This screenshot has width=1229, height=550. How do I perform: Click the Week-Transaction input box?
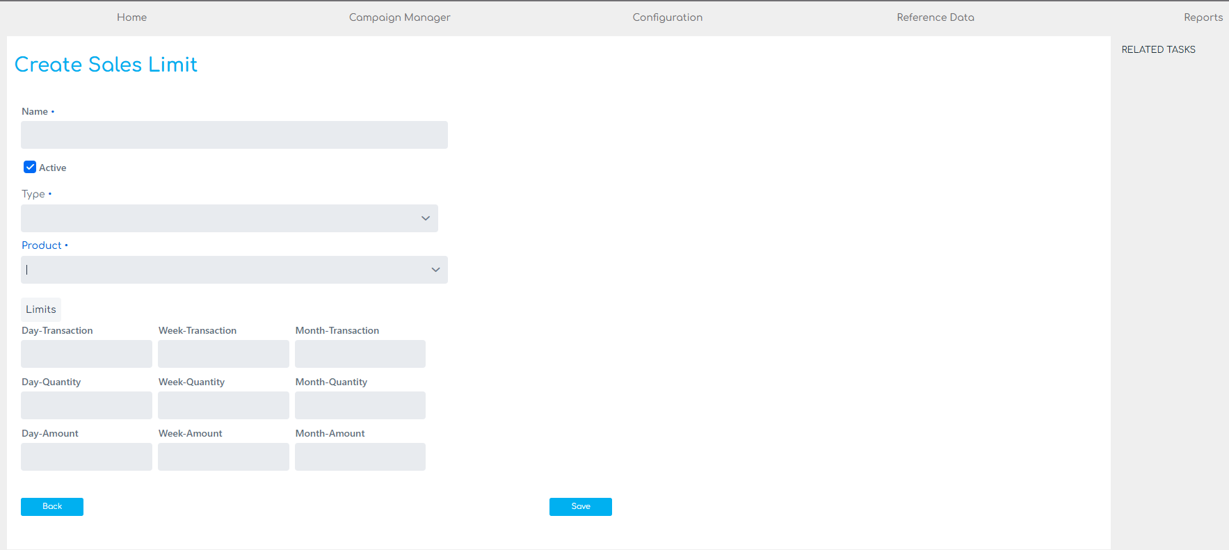[223, 354]
